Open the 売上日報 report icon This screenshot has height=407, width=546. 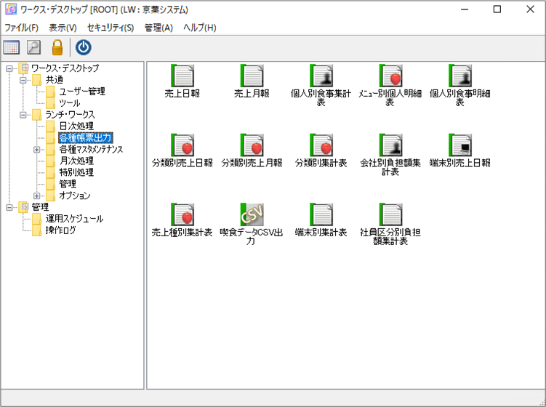(182, 76)
